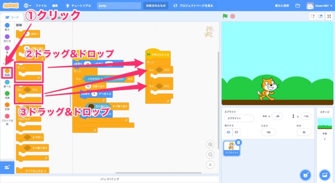The height and width of the screenshot is (183, 335).
Task: Open the choose-a-backdrop button
Action: 325,174
